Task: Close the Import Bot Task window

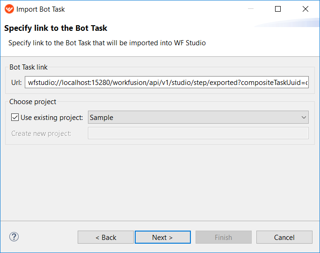Action: [305, 9]
